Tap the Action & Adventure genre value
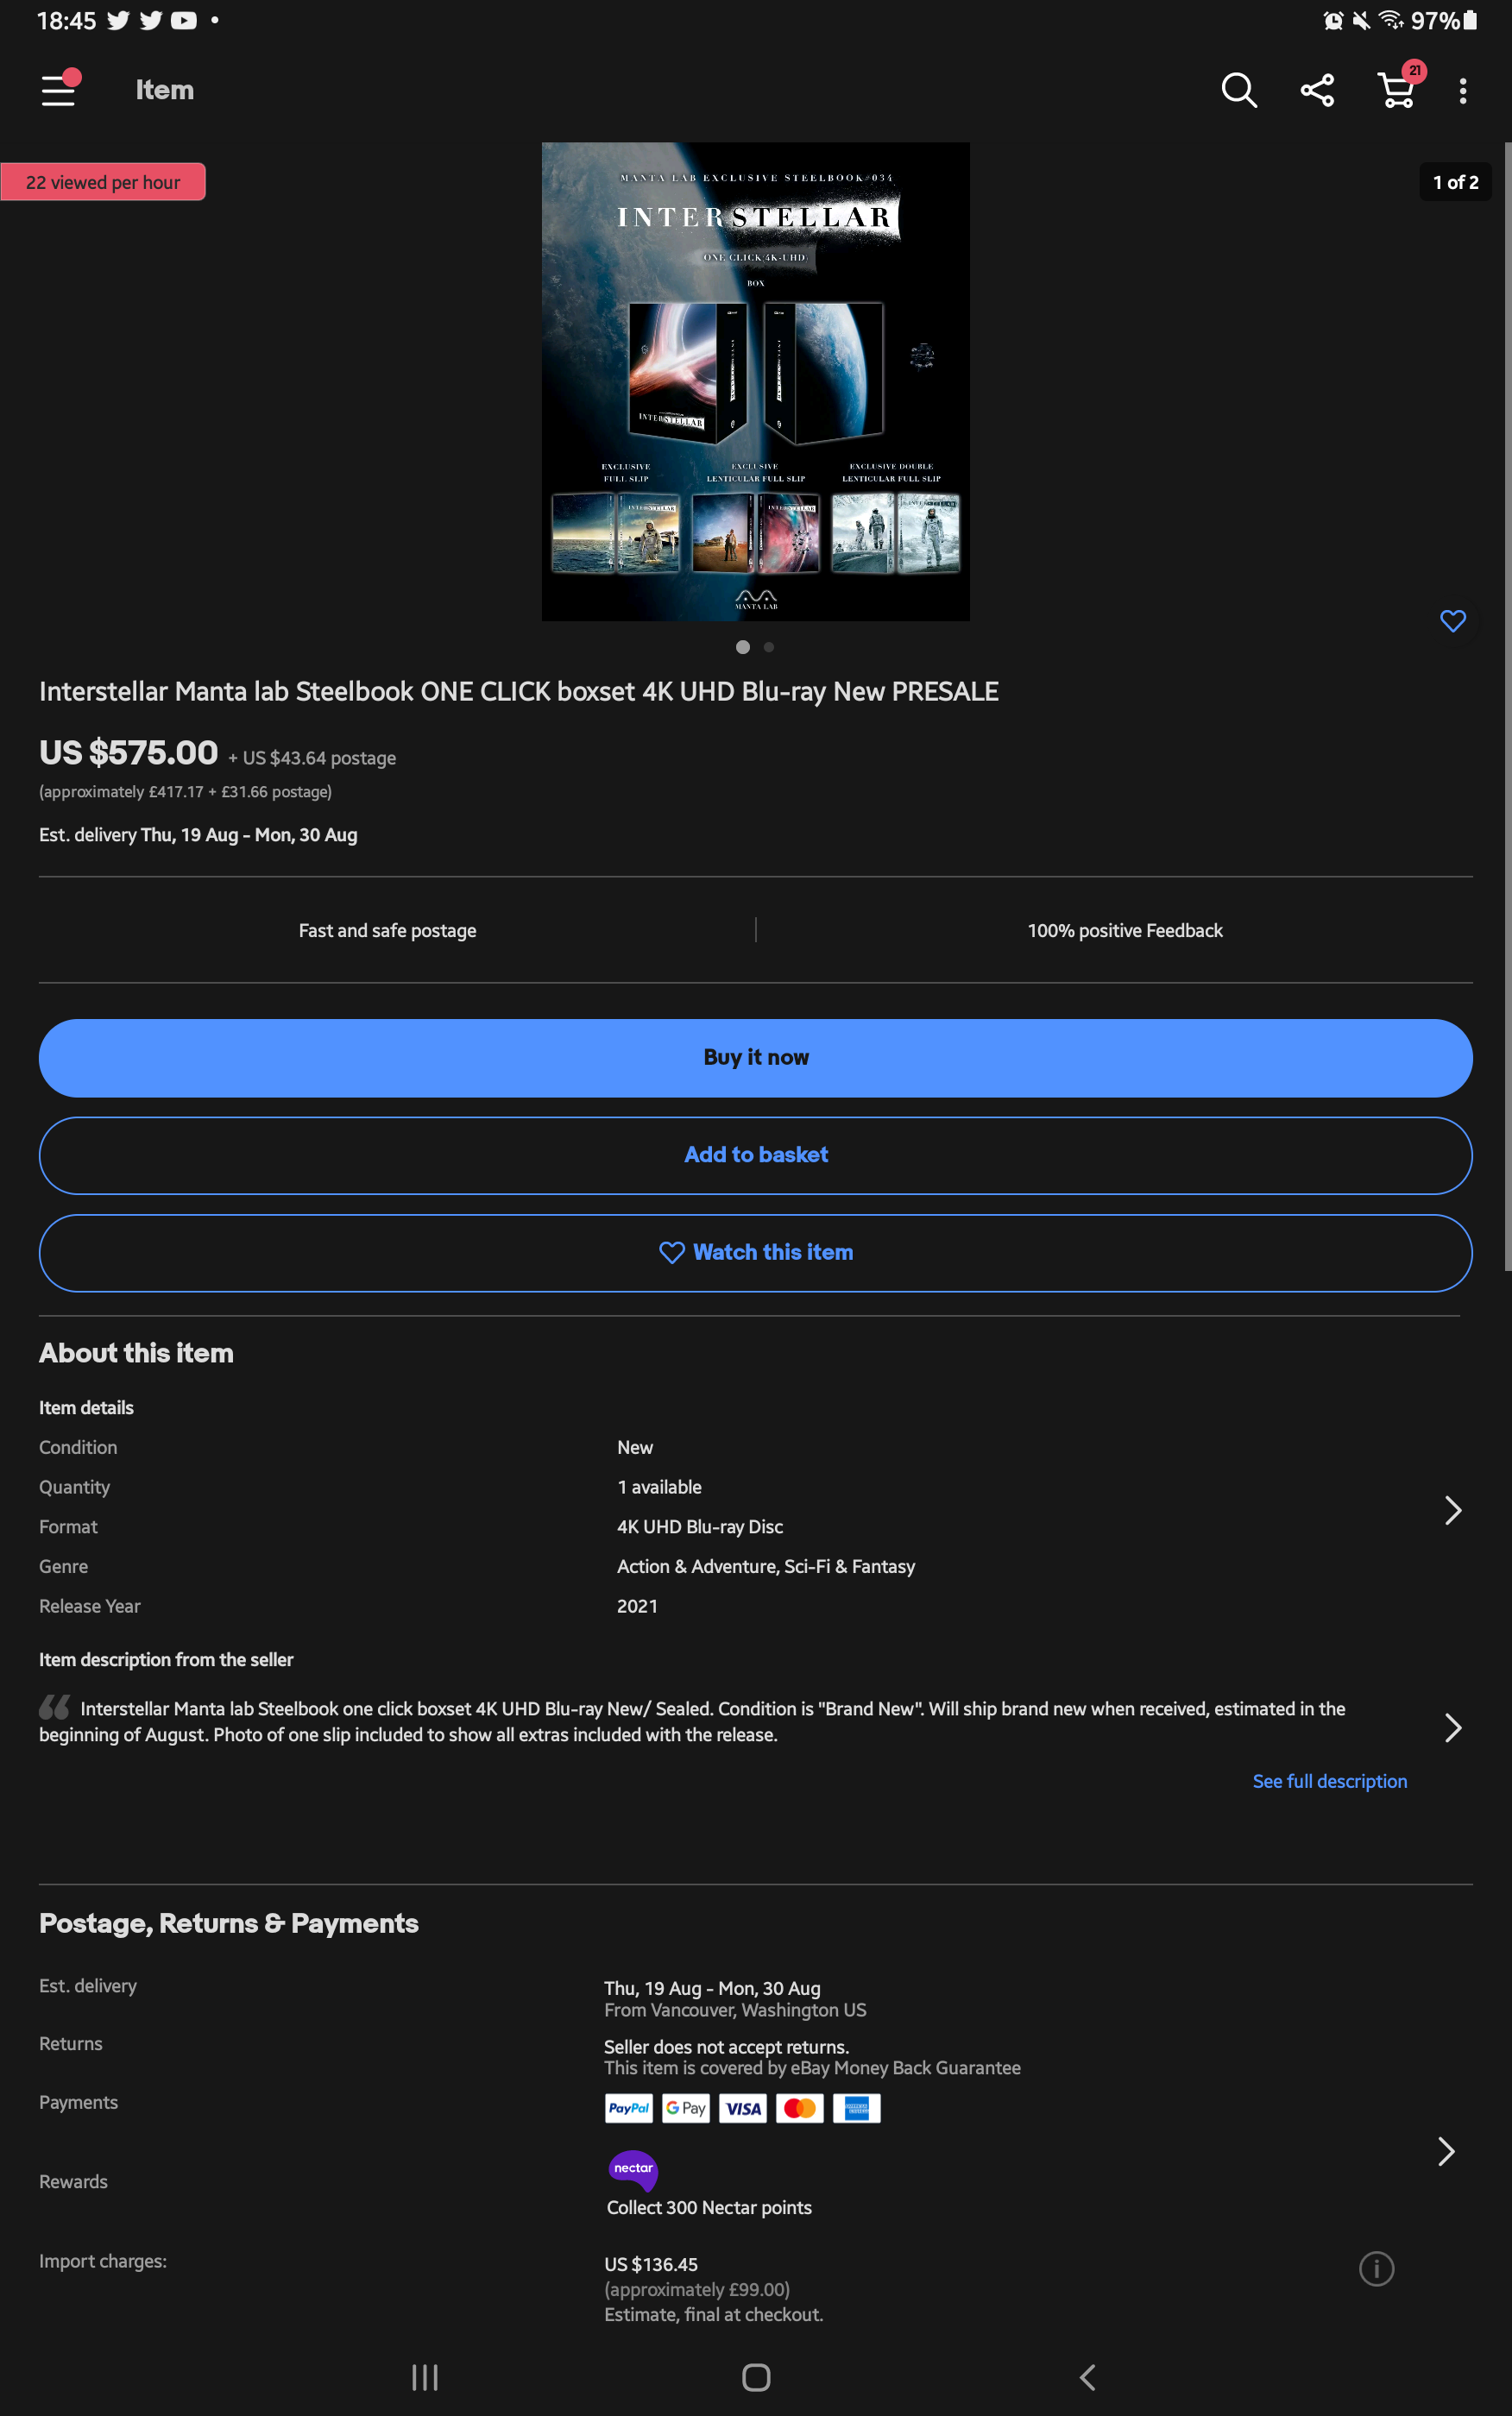Image resolution: width=1512 pixels, height=2416 pixels. (766, 1566)
